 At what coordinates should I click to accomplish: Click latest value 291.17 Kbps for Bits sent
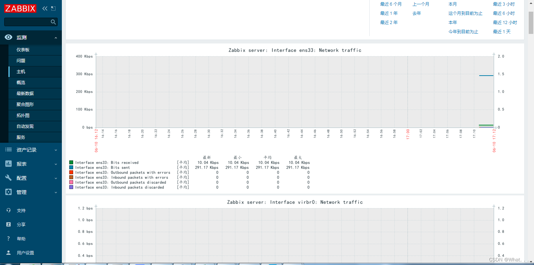[x=207, y=168]
